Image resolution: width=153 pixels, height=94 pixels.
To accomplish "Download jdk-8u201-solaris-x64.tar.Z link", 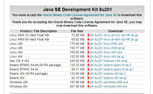I will coord(108,74).
